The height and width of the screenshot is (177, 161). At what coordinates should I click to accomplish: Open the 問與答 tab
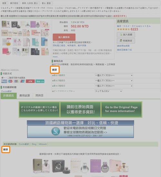(x=39, y=96)
